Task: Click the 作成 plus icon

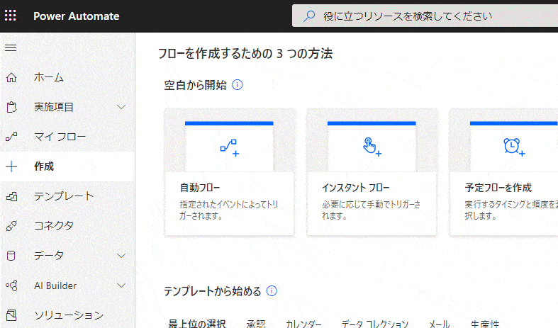Action: pyautogui.click(x=11, y=166)
